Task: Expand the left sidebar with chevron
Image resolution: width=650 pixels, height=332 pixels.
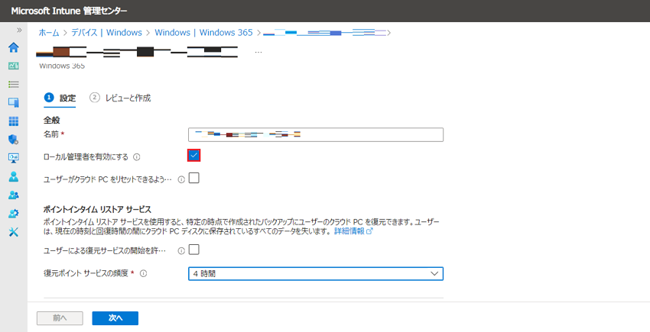Action: click(x=20, y=30)
